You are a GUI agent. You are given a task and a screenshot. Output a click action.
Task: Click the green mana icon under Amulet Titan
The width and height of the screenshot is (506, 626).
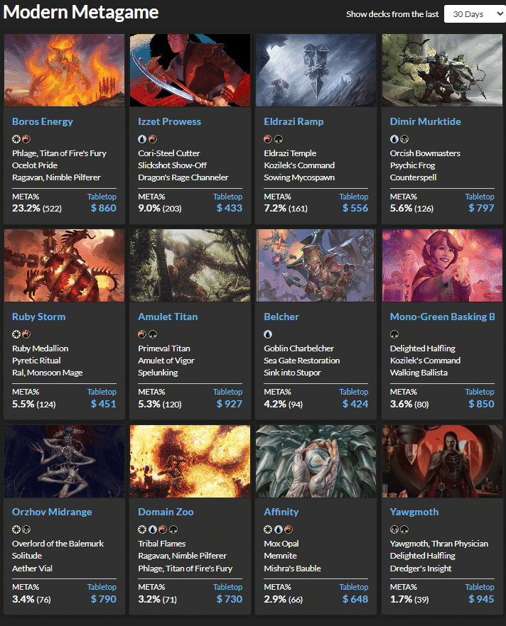point(153,334)
